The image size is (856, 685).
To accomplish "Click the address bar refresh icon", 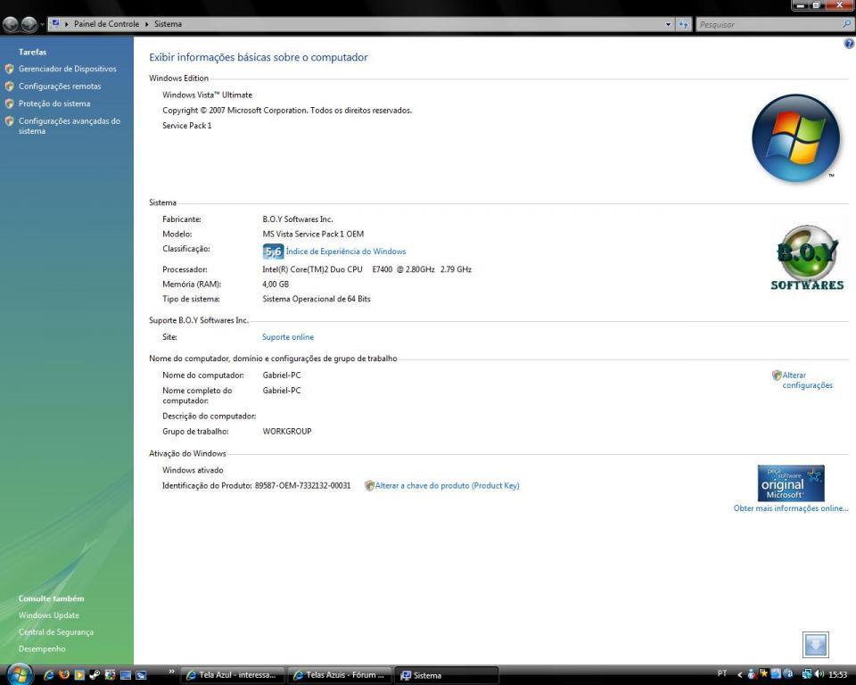I will click(684, 24).
